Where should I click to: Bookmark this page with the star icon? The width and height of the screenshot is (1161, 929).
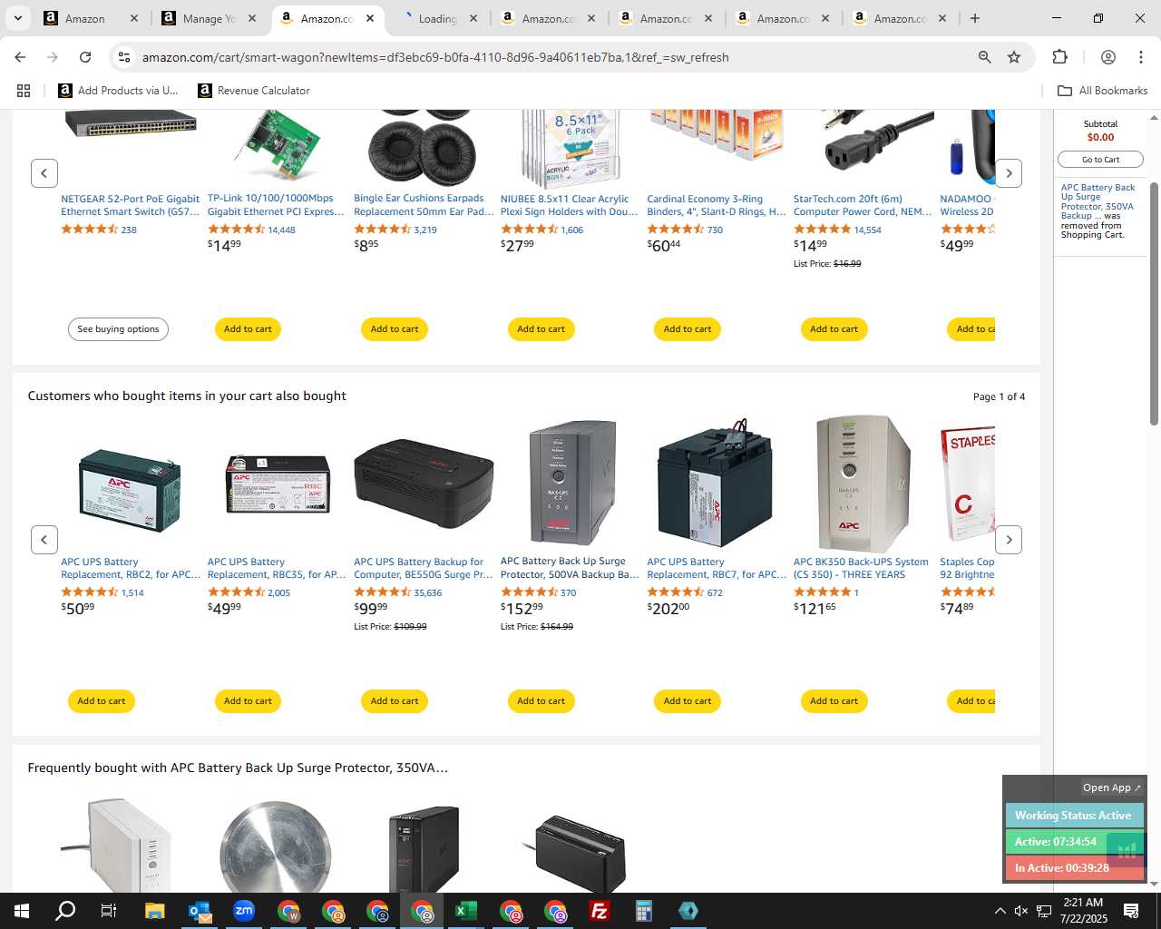click(x=1014, y=57)
